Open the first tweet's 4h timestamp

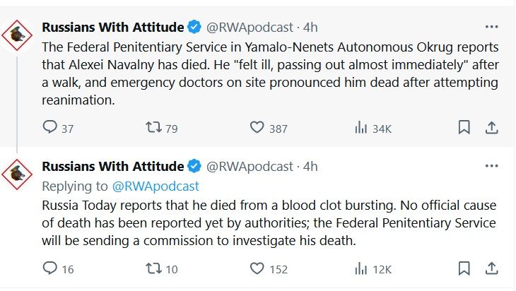[x=310, y=28]
